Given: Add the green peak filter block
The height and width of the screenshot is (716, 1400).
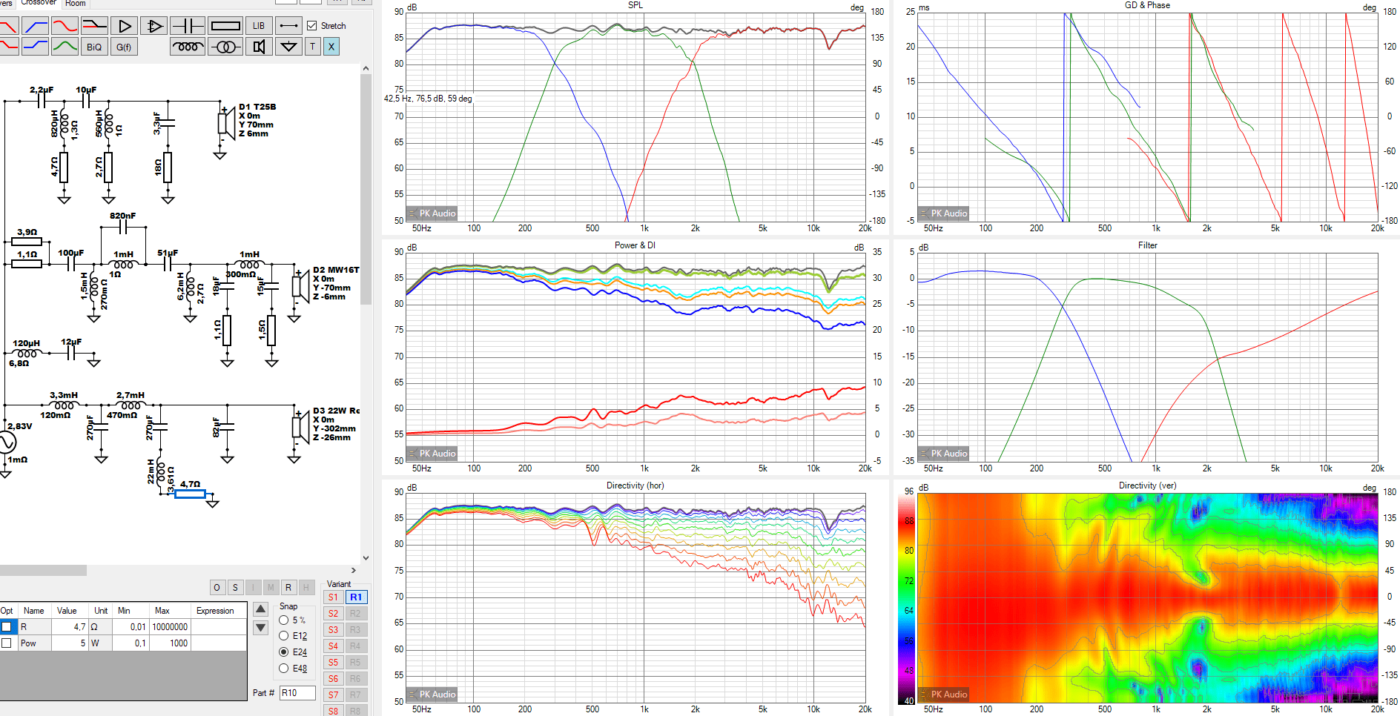Looking at the screenshot, I should (65, 47).
